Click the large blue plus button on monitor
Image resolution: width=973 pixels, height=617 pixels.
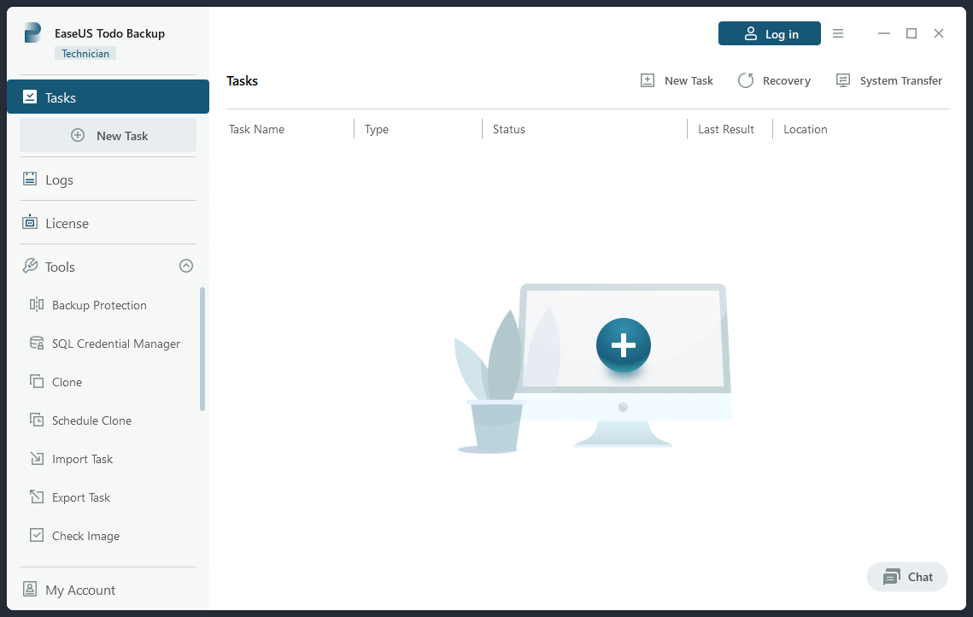click(623, 345)
